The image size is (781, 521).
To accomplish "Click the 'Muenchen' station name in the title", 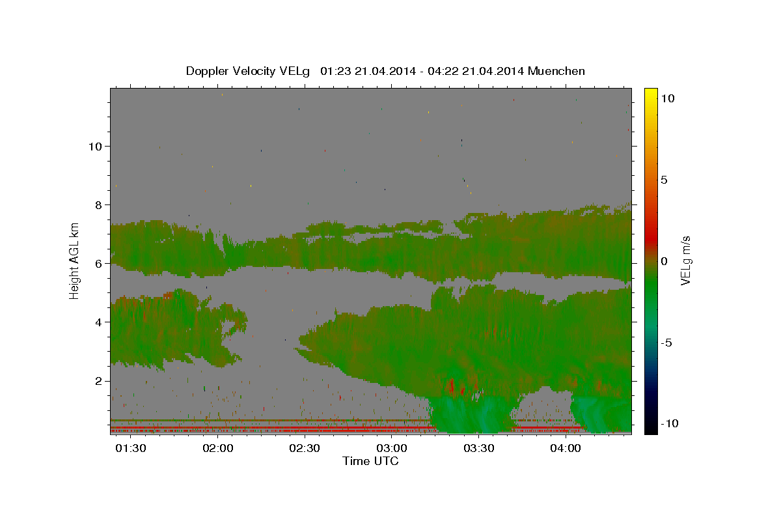I will (557, 71).
